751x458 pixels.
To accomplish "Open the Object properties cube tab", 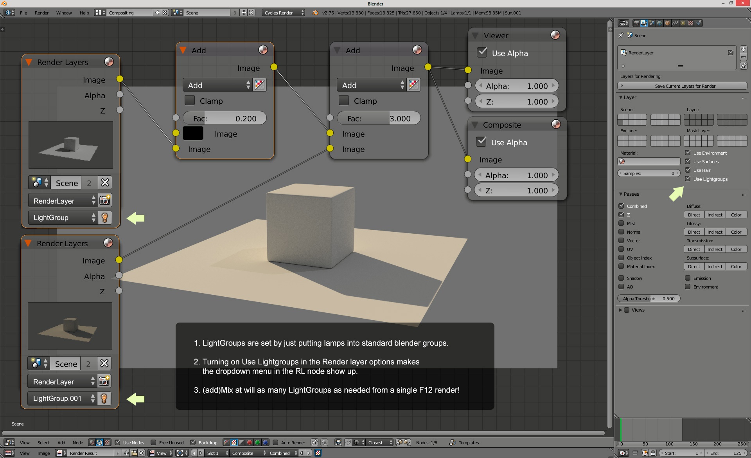I will [667, 23].
